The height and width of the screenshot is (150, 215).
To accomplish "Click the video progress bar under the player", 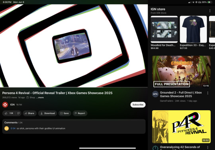I will pos(74,87).
